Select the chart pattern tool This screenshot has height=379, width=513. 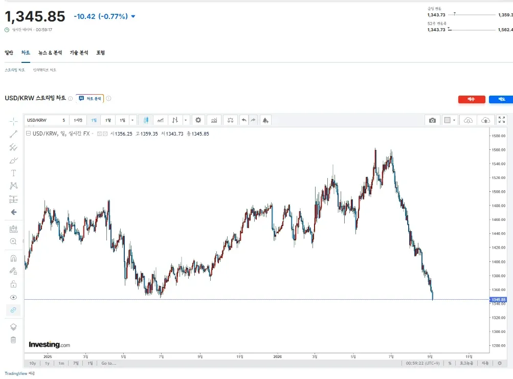13,186
